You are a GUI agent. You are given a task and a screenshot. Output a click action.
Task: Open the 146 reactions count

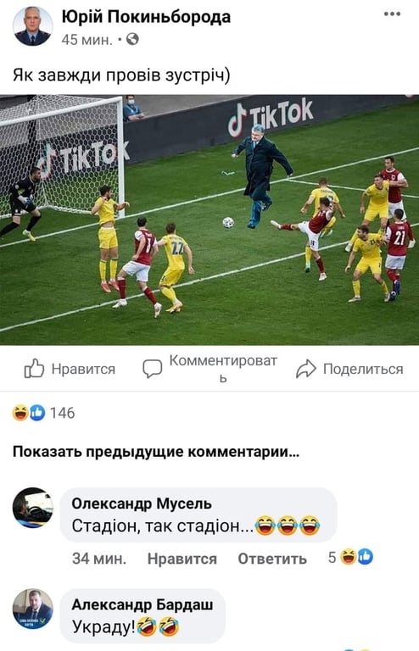coord(62,413)
